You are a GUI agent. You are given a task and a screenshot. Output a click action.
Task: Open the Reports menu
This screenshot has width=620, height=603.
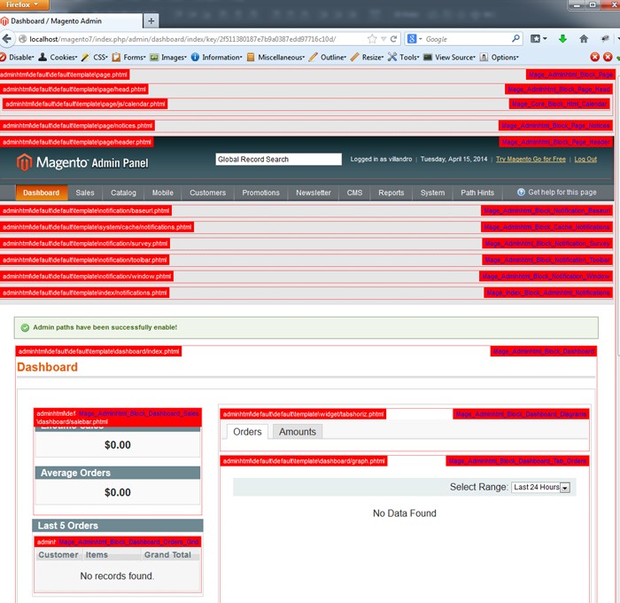391,192
